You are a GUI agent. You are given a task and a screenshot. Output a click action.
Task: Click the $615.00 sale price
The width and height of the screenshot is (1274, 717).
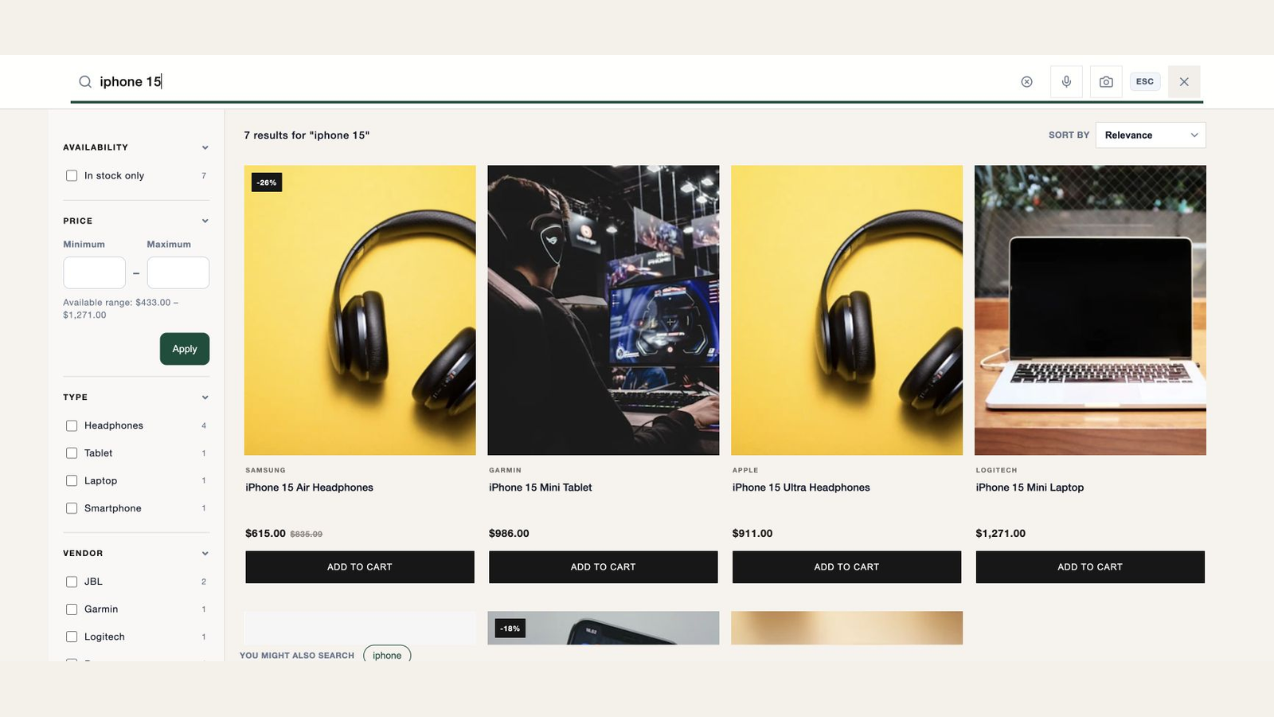(265, 534)
